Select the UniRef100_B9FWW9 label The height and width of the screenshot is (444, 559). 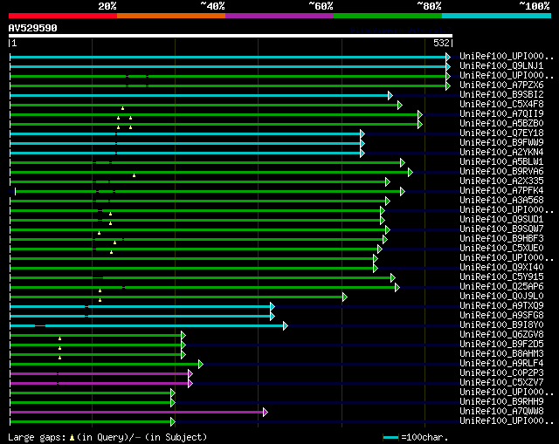501,143
